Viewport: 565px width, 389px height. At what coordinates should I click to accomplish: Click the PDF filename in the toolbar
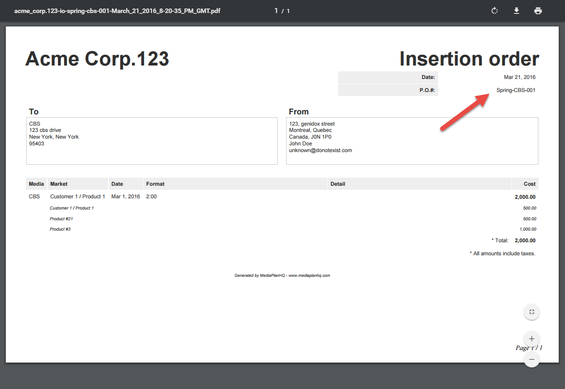click(117, 11)
